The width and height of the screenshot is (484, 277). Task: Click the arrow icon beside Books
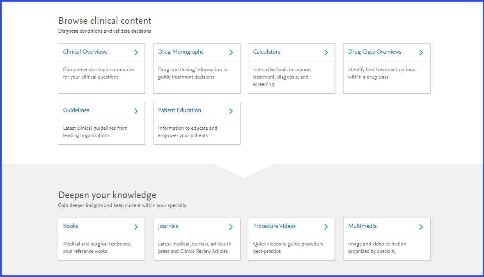coord(136,227)
